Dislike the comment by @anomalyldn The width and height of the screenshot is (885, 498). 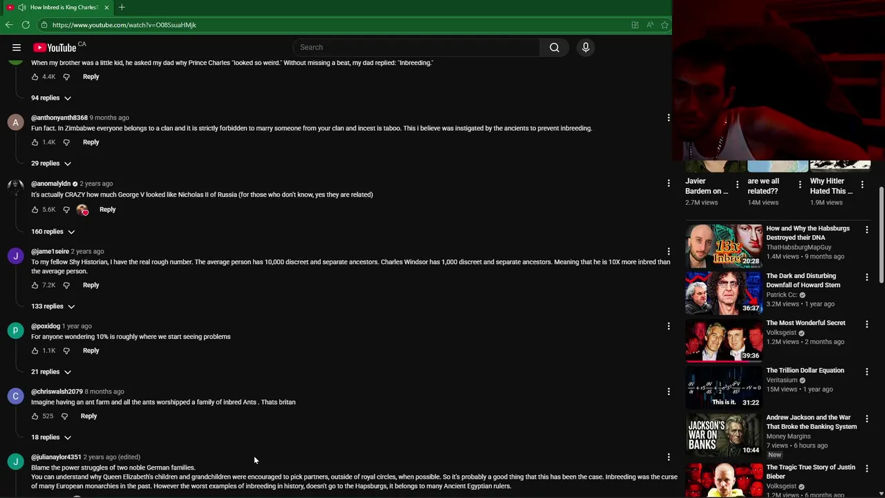(66, 210)
